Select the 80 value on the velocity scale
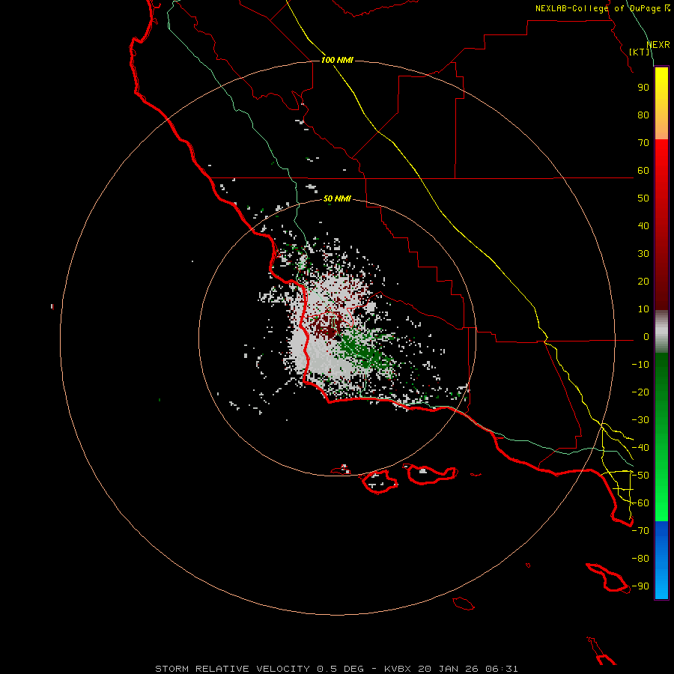Image resolution: width=674 pixels, height=674 pixels. click(643, 115)
